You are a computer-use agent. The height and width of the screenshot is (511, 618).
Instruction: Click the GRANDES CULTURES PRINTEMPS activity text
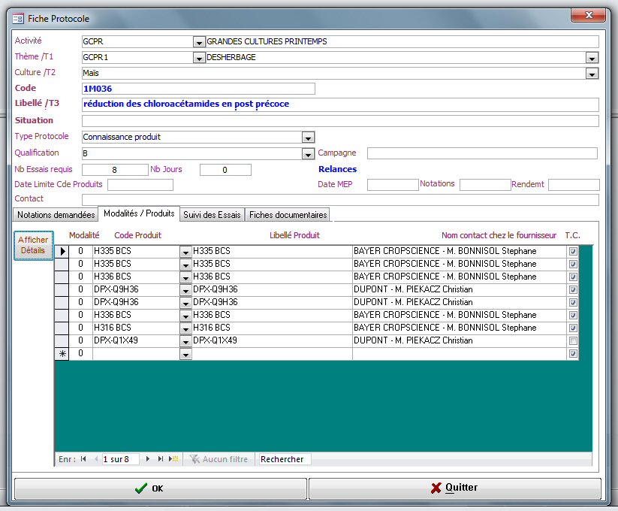pyautogui.click(x=267, y=41)
